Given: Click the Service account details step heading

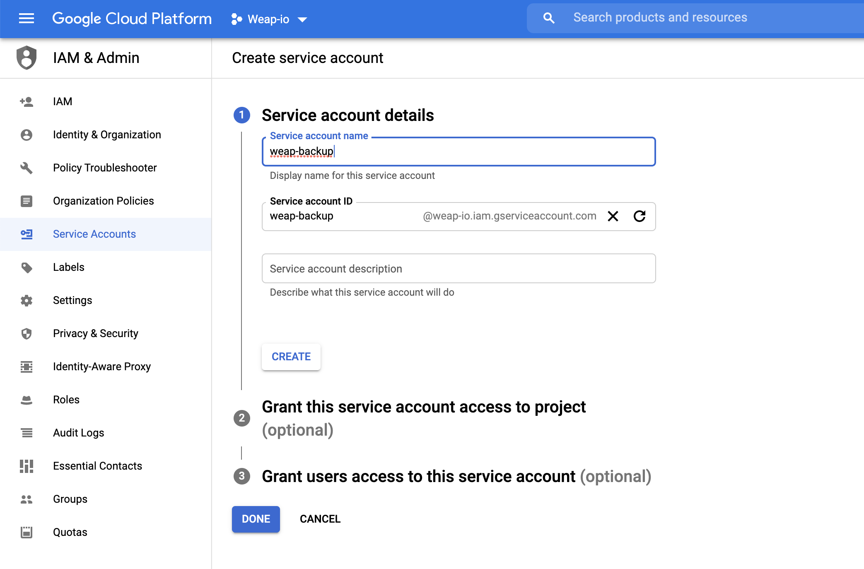Looking at the screenshot, I should coord(348,115).
